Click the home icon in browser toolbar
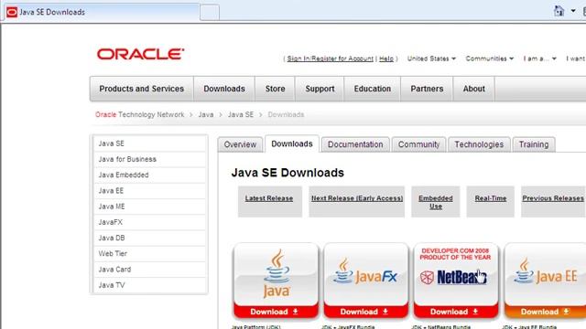Viewport: 586px width, 329px height. (x=559, y=11)
